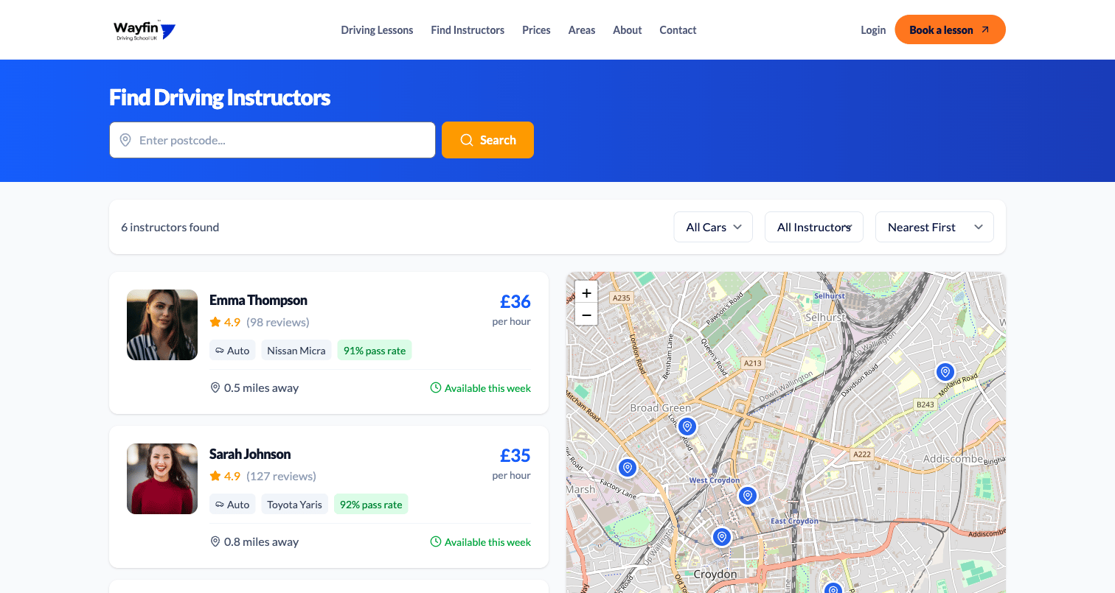Select the map marker near West Croydon
Image resolution: width=1115 pixels, height=593 pixels.
click(x=748, y=496)
